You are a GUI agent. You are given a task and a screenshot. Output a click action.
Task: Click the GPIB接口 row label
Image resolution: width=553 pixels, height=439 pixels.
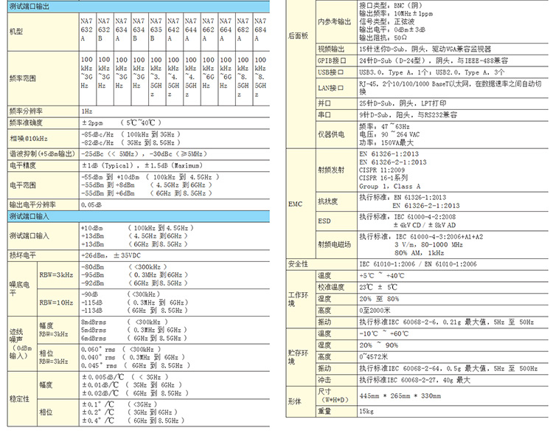point(331,59)
